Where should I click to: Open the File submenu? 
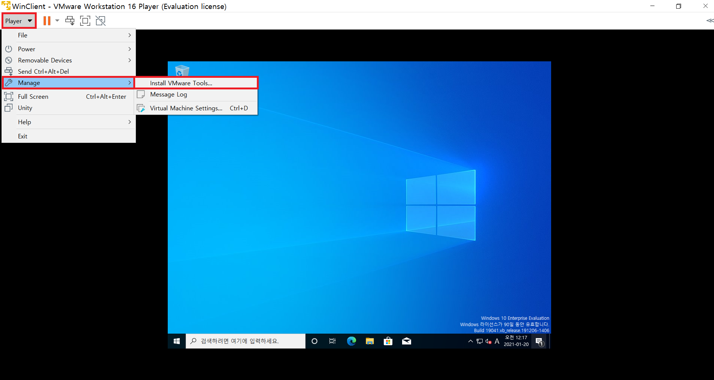[x=69, y=35]
